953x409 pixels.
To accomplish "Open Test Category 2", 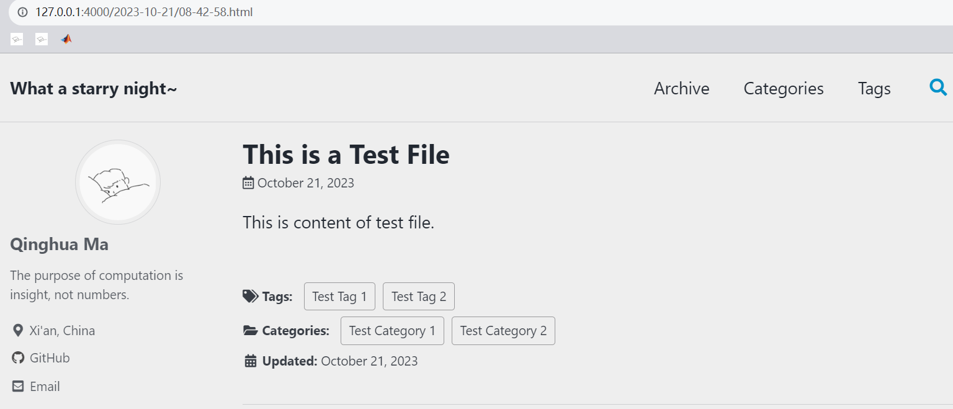I will tap(503, 331).
